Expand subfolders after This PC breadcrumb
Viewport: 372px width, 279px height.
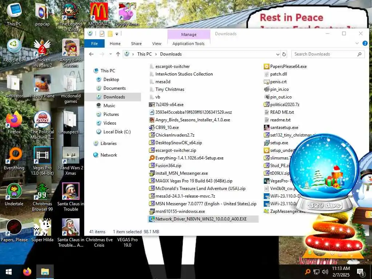[155, 54]
